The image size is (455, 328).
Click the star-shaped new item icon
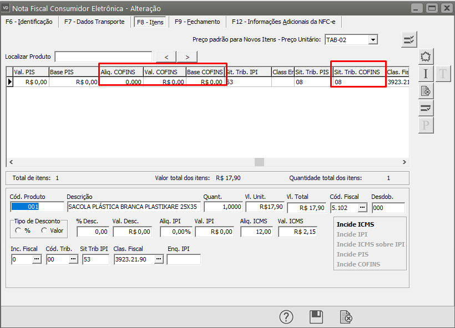pyautogui.click(x=426, y=57)
